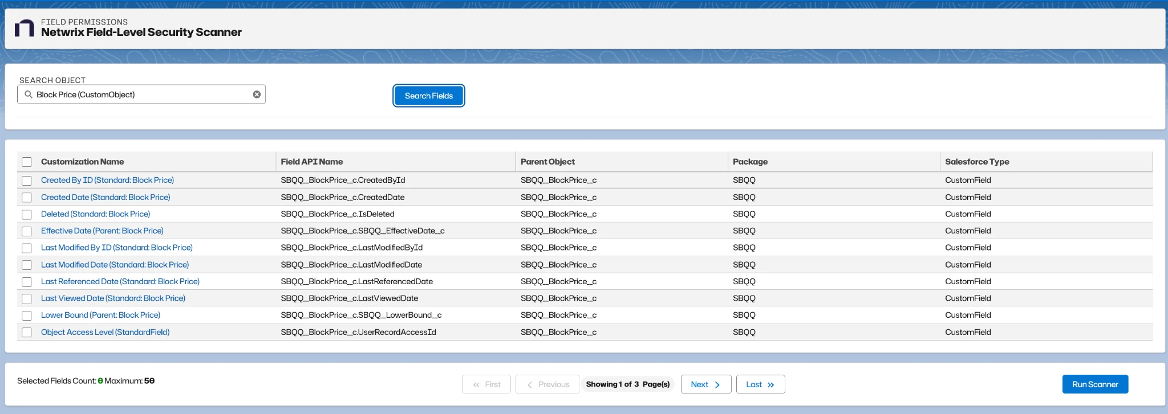Select the Effective Date row checkbox
1168x414 pixels.
point(27,231)
